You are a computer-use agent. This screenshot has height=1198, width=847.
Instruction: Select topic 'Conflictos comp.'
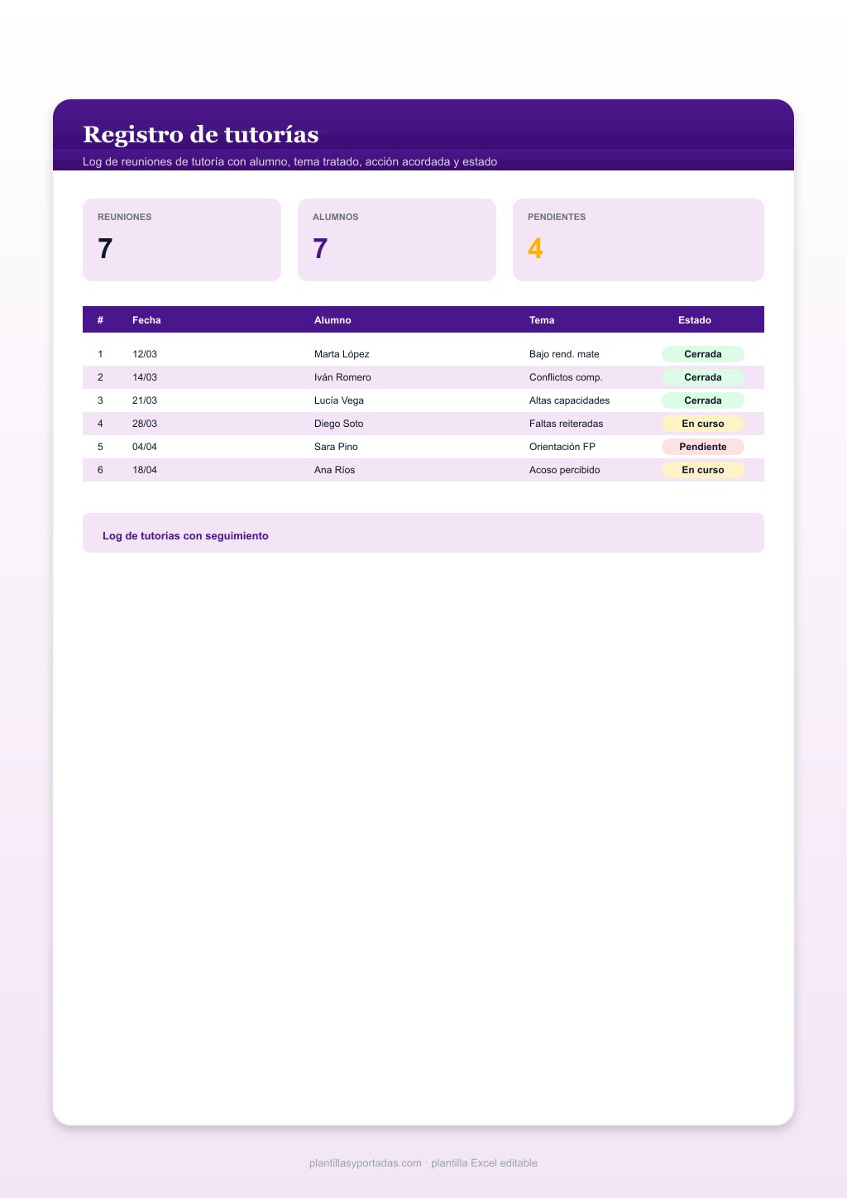tap(566, 377)
